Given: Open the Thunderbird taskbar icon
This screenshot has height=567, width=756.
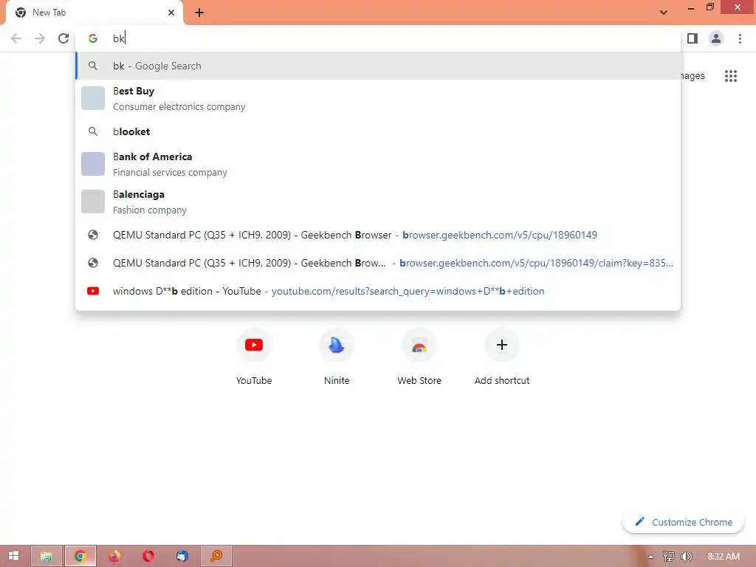Looking at the screenshot, I should point(182,557).
